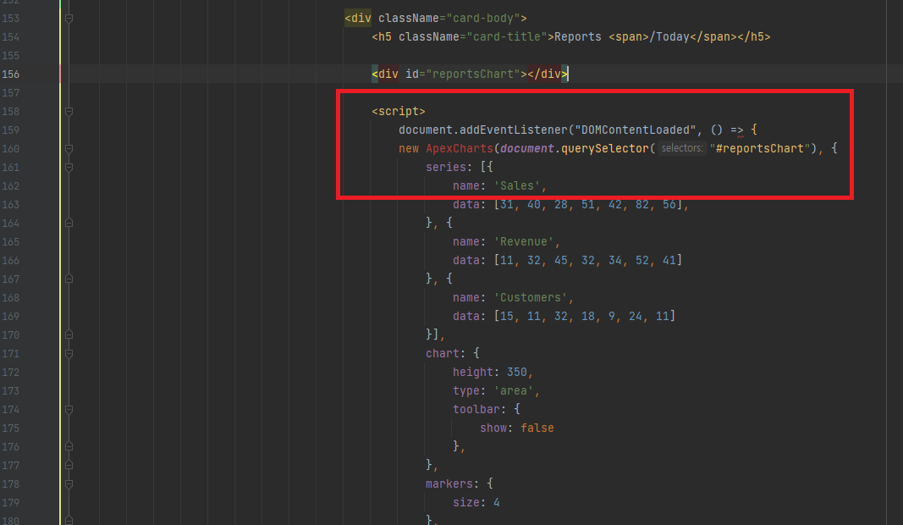This screenshot has width=903, height=525.
Task: Click the opening <script> tag
Action: (x=399, y=111)
